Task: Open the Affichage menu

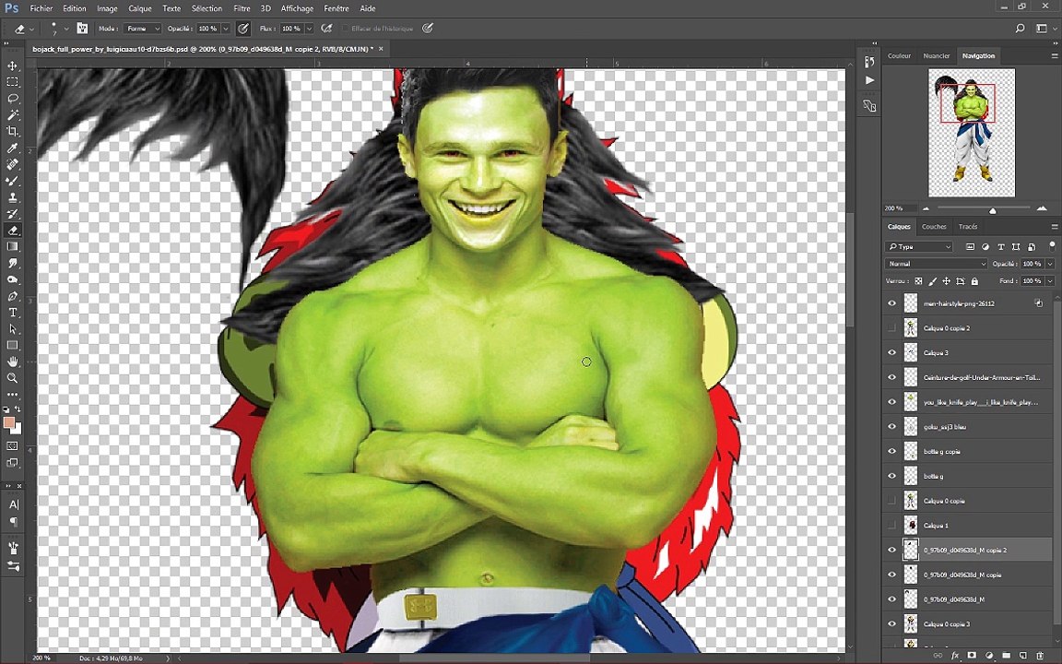Action: click(x=297, y=8)
